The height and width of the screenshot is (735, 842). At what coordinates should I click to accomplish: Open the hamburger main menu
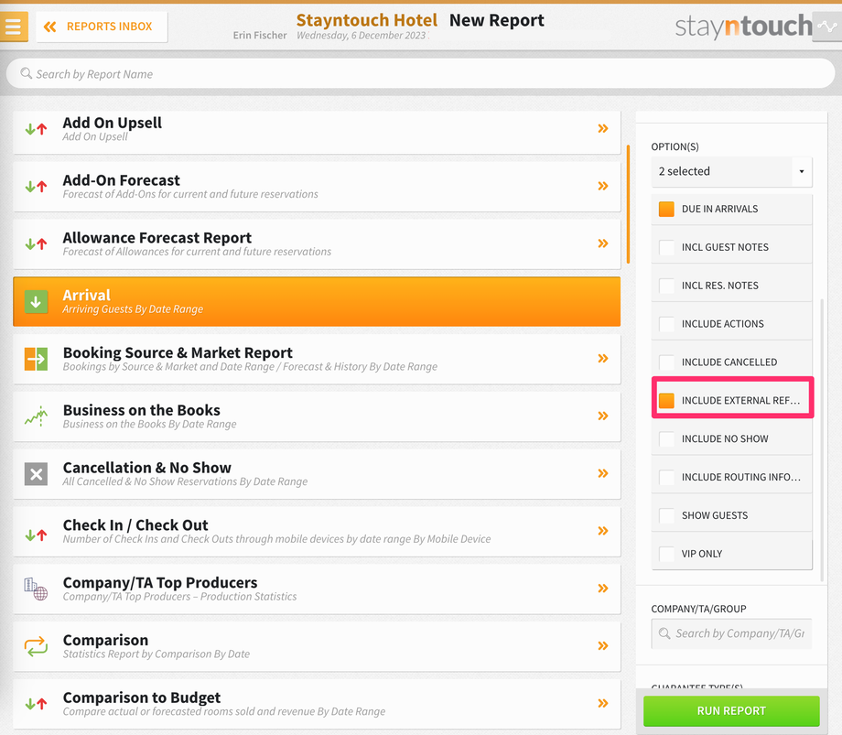point(14,27)
